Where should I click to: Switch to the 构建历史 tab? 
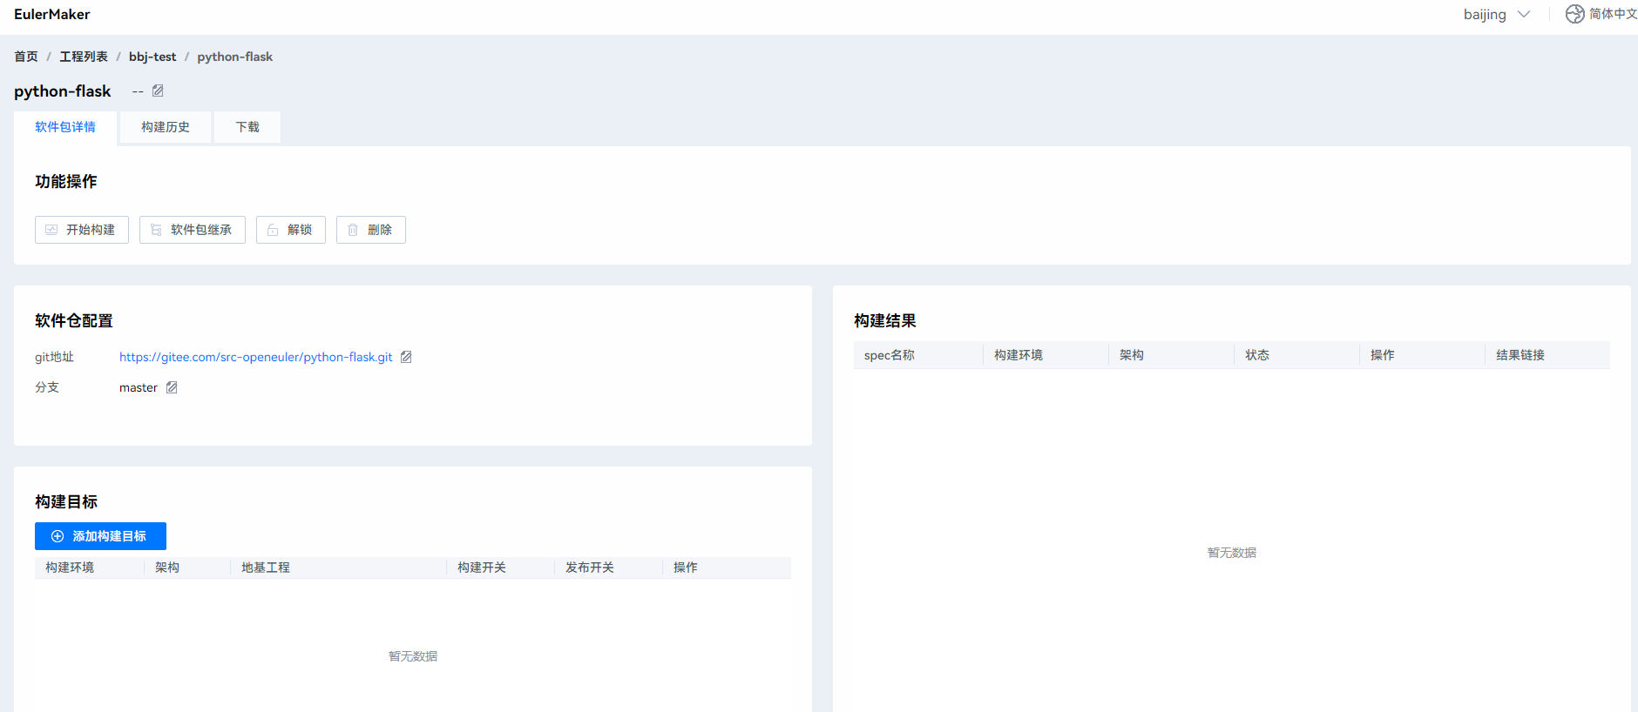point(166,127)
